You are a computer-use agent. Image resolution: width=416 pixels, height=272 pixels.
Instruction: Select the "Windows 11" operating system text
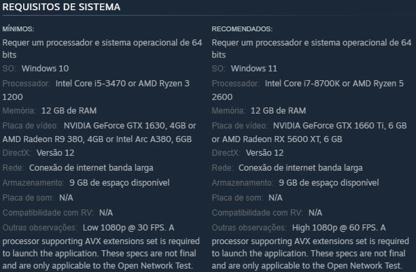(x=254, y=68)
